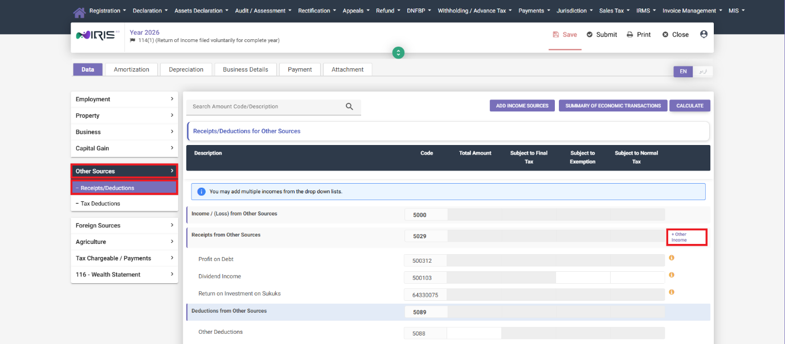
Task: Open the IRMS dropdown menu
Action: click(647, 11)
